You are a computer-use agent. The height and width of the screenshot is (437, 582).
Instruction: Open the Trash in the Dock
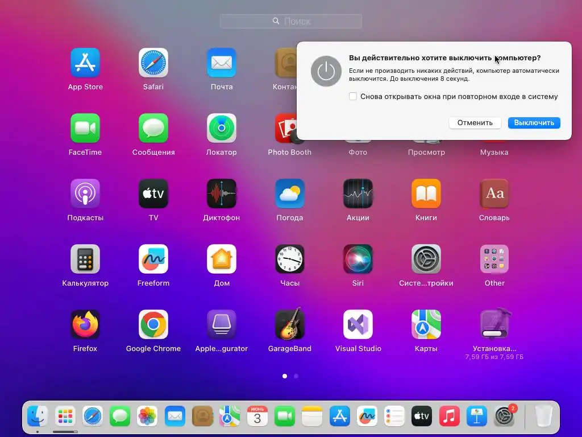(x=544, y=416)
